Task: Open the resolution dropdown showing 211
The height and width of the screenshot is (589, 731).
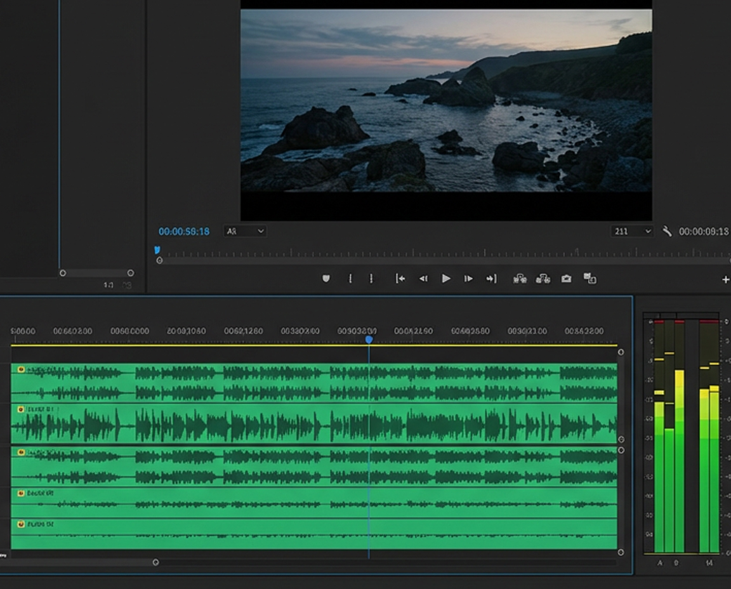Action: (x=631, y=232)
